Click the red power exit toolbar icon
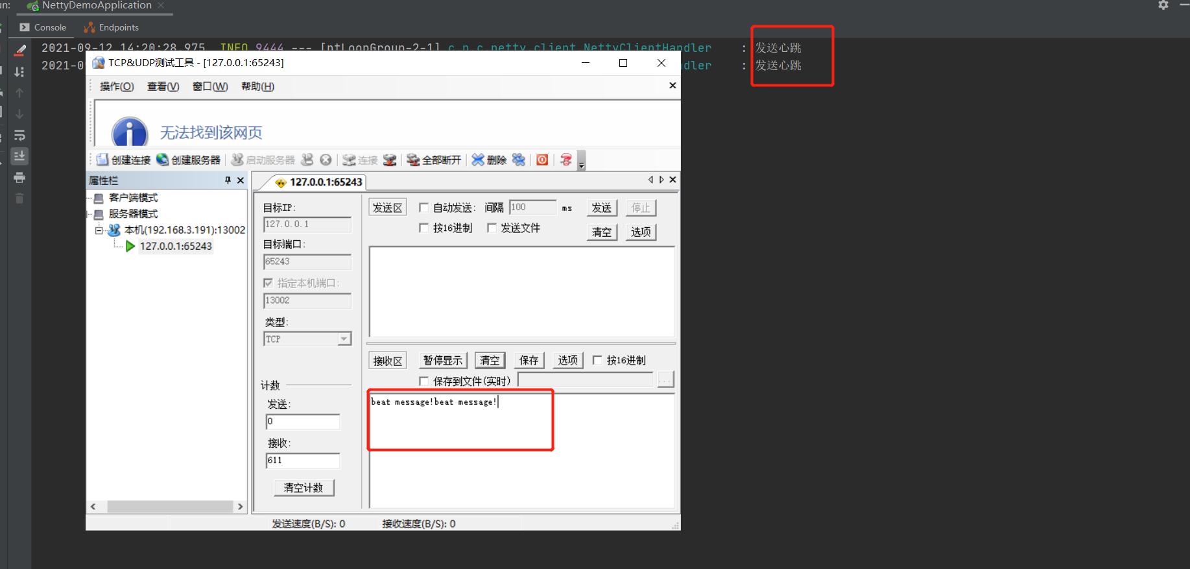The image size is (1190, 569). [542, 160]
